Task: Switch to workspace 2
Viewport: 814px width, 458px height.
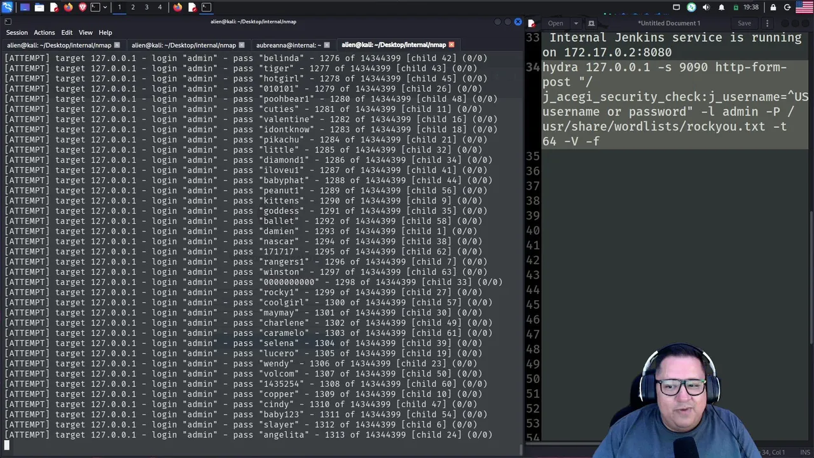Action: [x=133, y=7]
